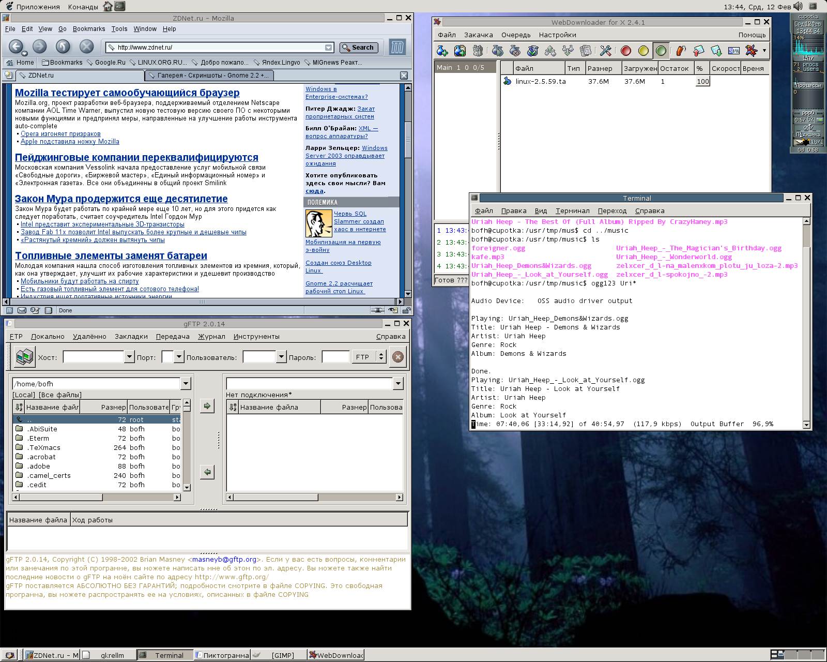The image size is (827, 662).
Task: Expand the gFTP Хост dropdown
Action: click(129, 356)
